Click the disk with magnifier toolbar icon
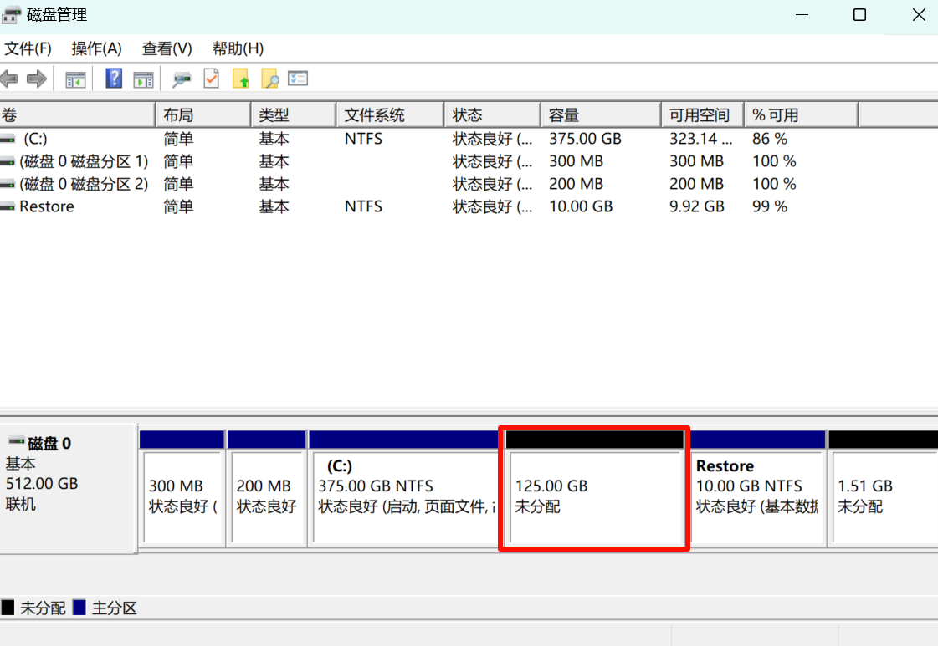 (x=181, y=79)
